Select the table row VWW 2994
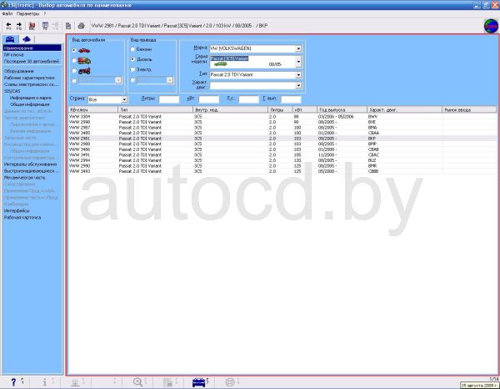 (x=282, y=160)
